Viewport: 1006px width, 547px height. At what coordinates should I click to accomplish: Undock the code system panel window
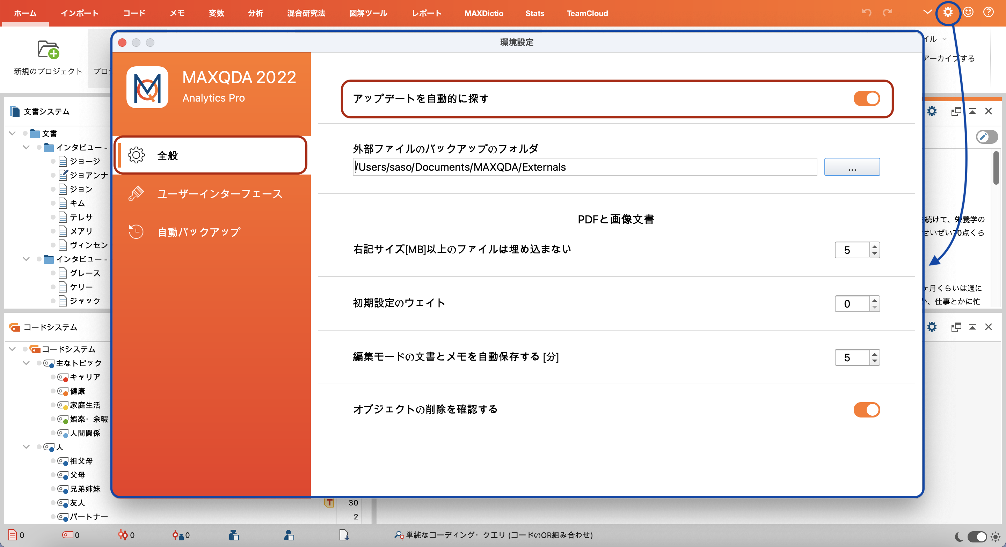coord(956,327)
